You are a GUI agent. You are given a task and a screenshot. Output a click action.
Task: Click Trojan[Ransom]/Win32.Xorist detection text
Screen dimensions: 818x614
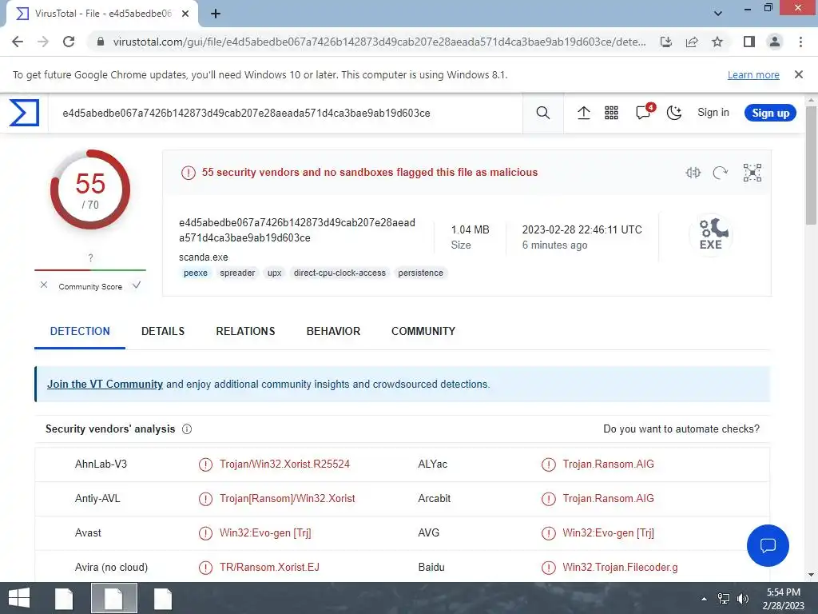pos(287,499)
